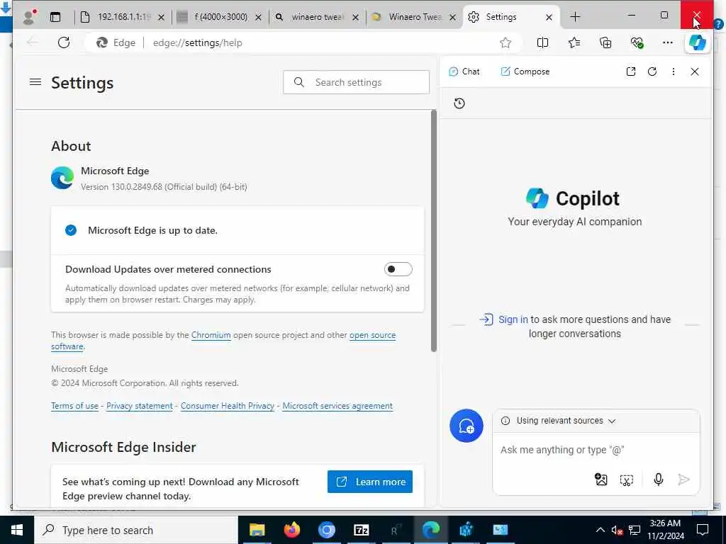
Task: Click Sign in in Copilot pane
Action: click(x=513, y=319)
